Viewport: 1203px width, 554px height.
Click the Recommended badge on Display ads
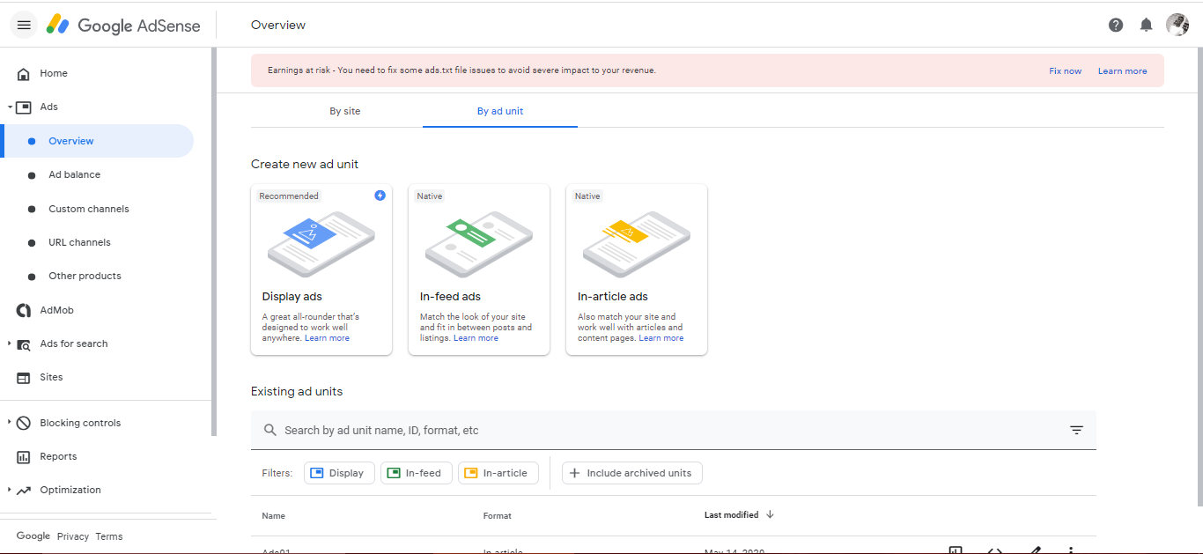tap(288, 196)
